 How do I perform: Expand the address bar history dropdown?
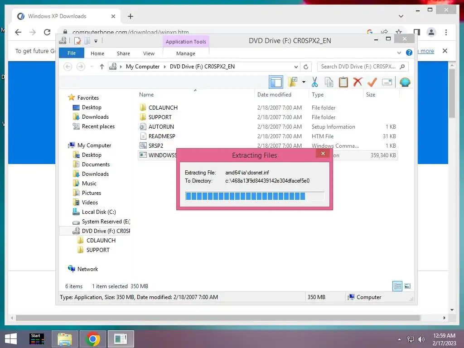[296, 67]
